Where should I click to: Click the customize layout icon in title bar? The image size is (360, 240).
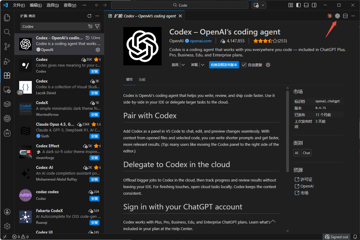point(290,5)
